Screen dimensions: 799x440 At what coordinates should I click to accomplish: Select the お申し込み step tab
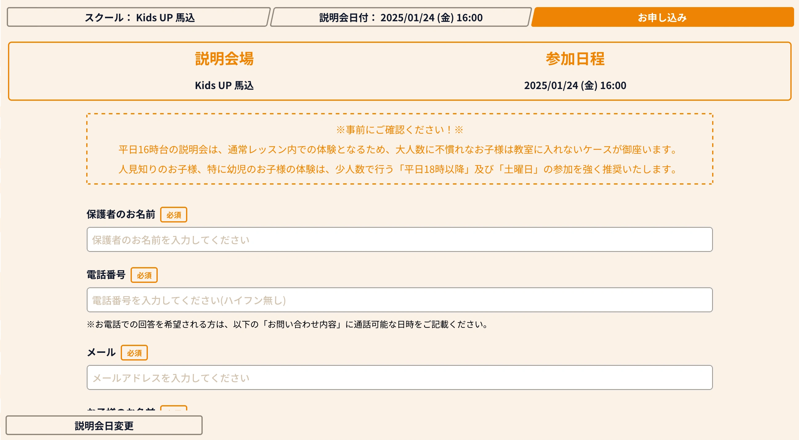click(662, 17)
